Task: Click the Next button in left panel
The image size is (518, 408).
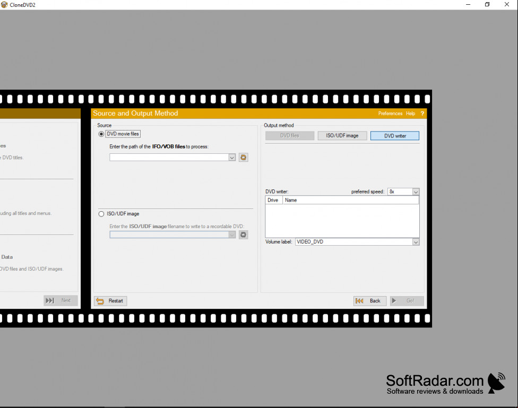Action: click(x=61, y=301)
